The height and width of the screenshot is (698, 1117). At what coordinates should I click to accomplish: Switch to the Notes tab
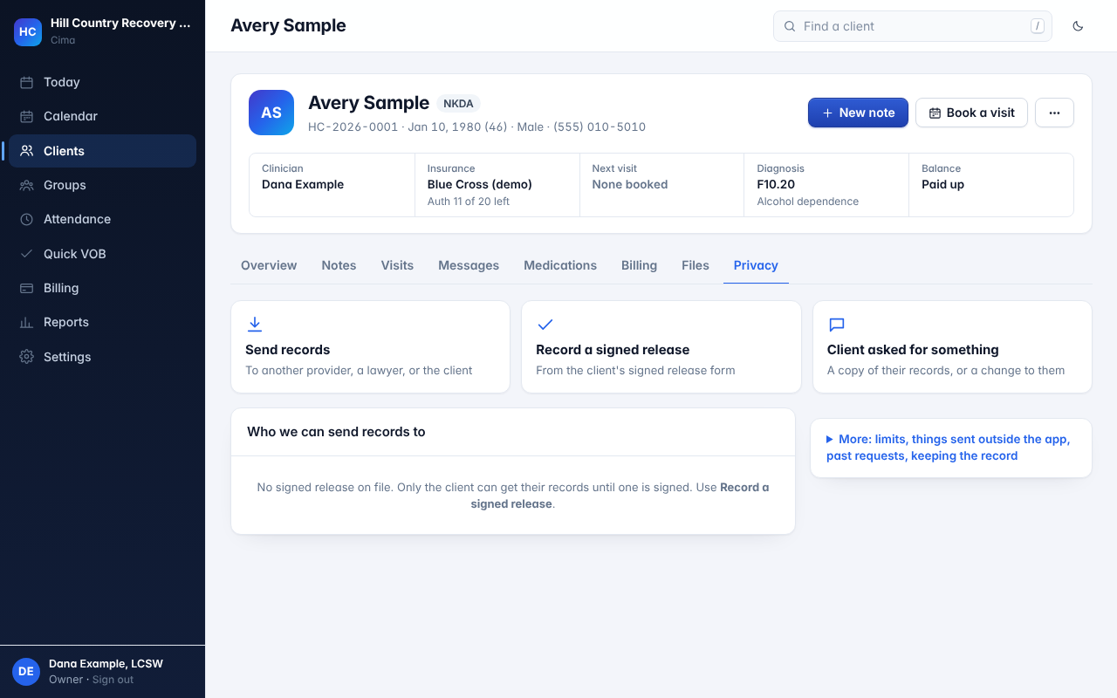(x=339, y=265)
